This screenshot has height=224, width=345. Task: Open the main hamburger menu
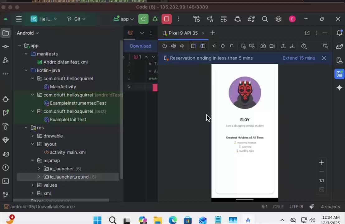pyautogui.click(x=19, y=19)
